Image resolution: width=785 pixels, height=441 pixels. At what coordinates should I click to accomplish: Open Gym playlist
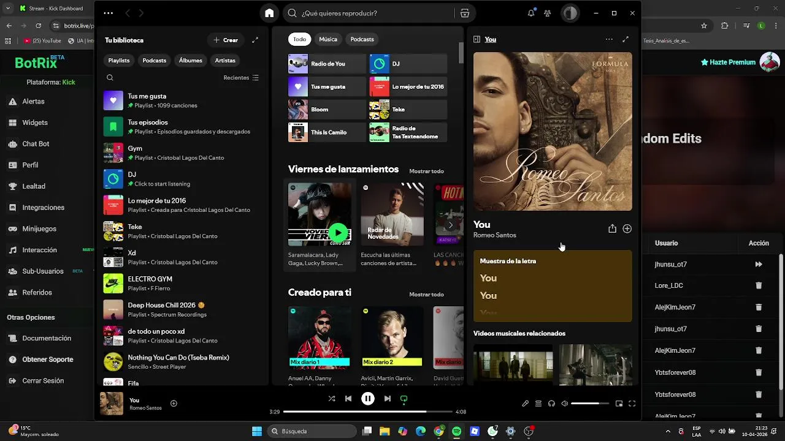point(182,153)
